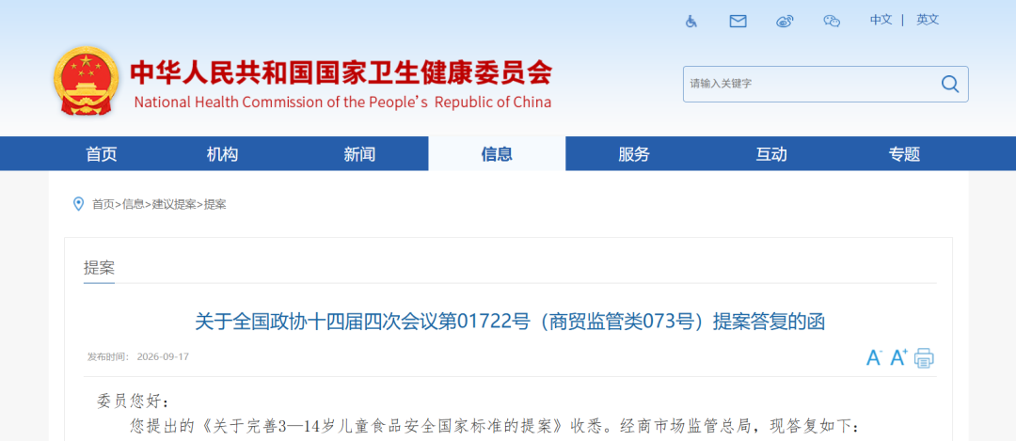
Task: Go to 信息 in breadcrumb
Action: tap(133, 205)
